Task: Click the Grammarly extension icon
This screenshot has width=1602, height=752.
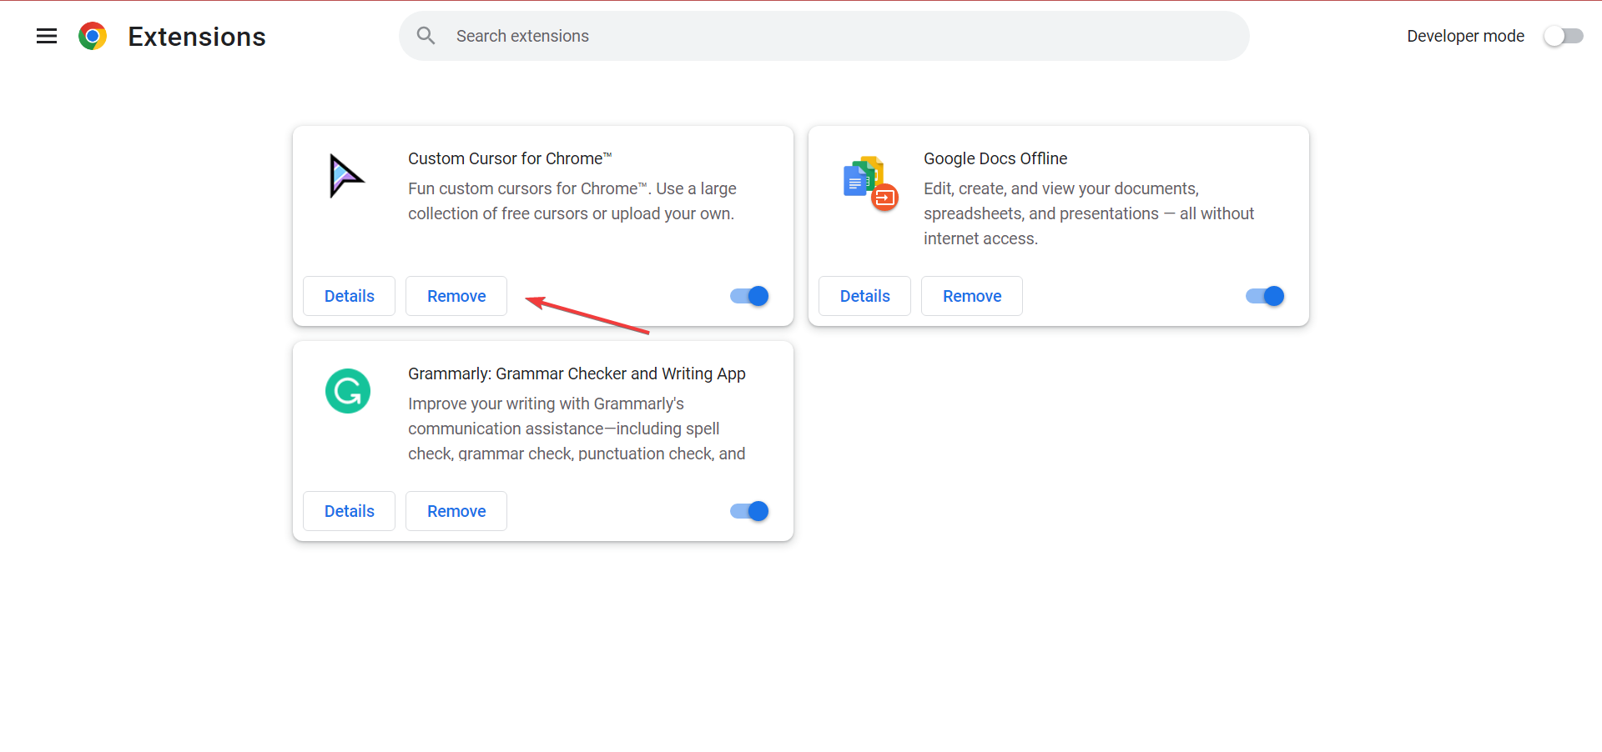Action: tap(348, 391)
